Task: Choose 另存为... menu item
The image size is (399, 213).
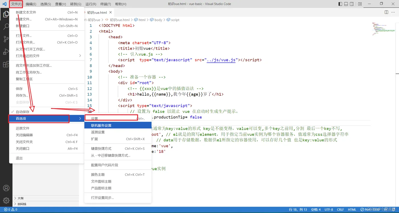Action: click(x=47, y=95)
